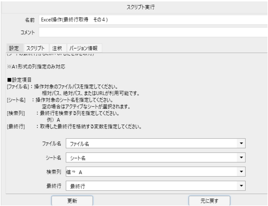The height and width of the screenshot is (206, 268).
Task: Go to the バージョン情報 tab
Action: (84, 48)
